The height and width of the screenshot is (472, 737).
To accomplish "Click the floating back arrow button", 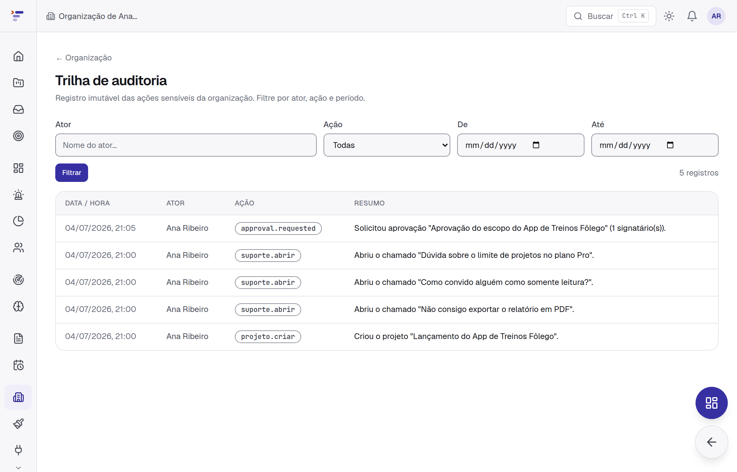I will click(x=711, y=442).
